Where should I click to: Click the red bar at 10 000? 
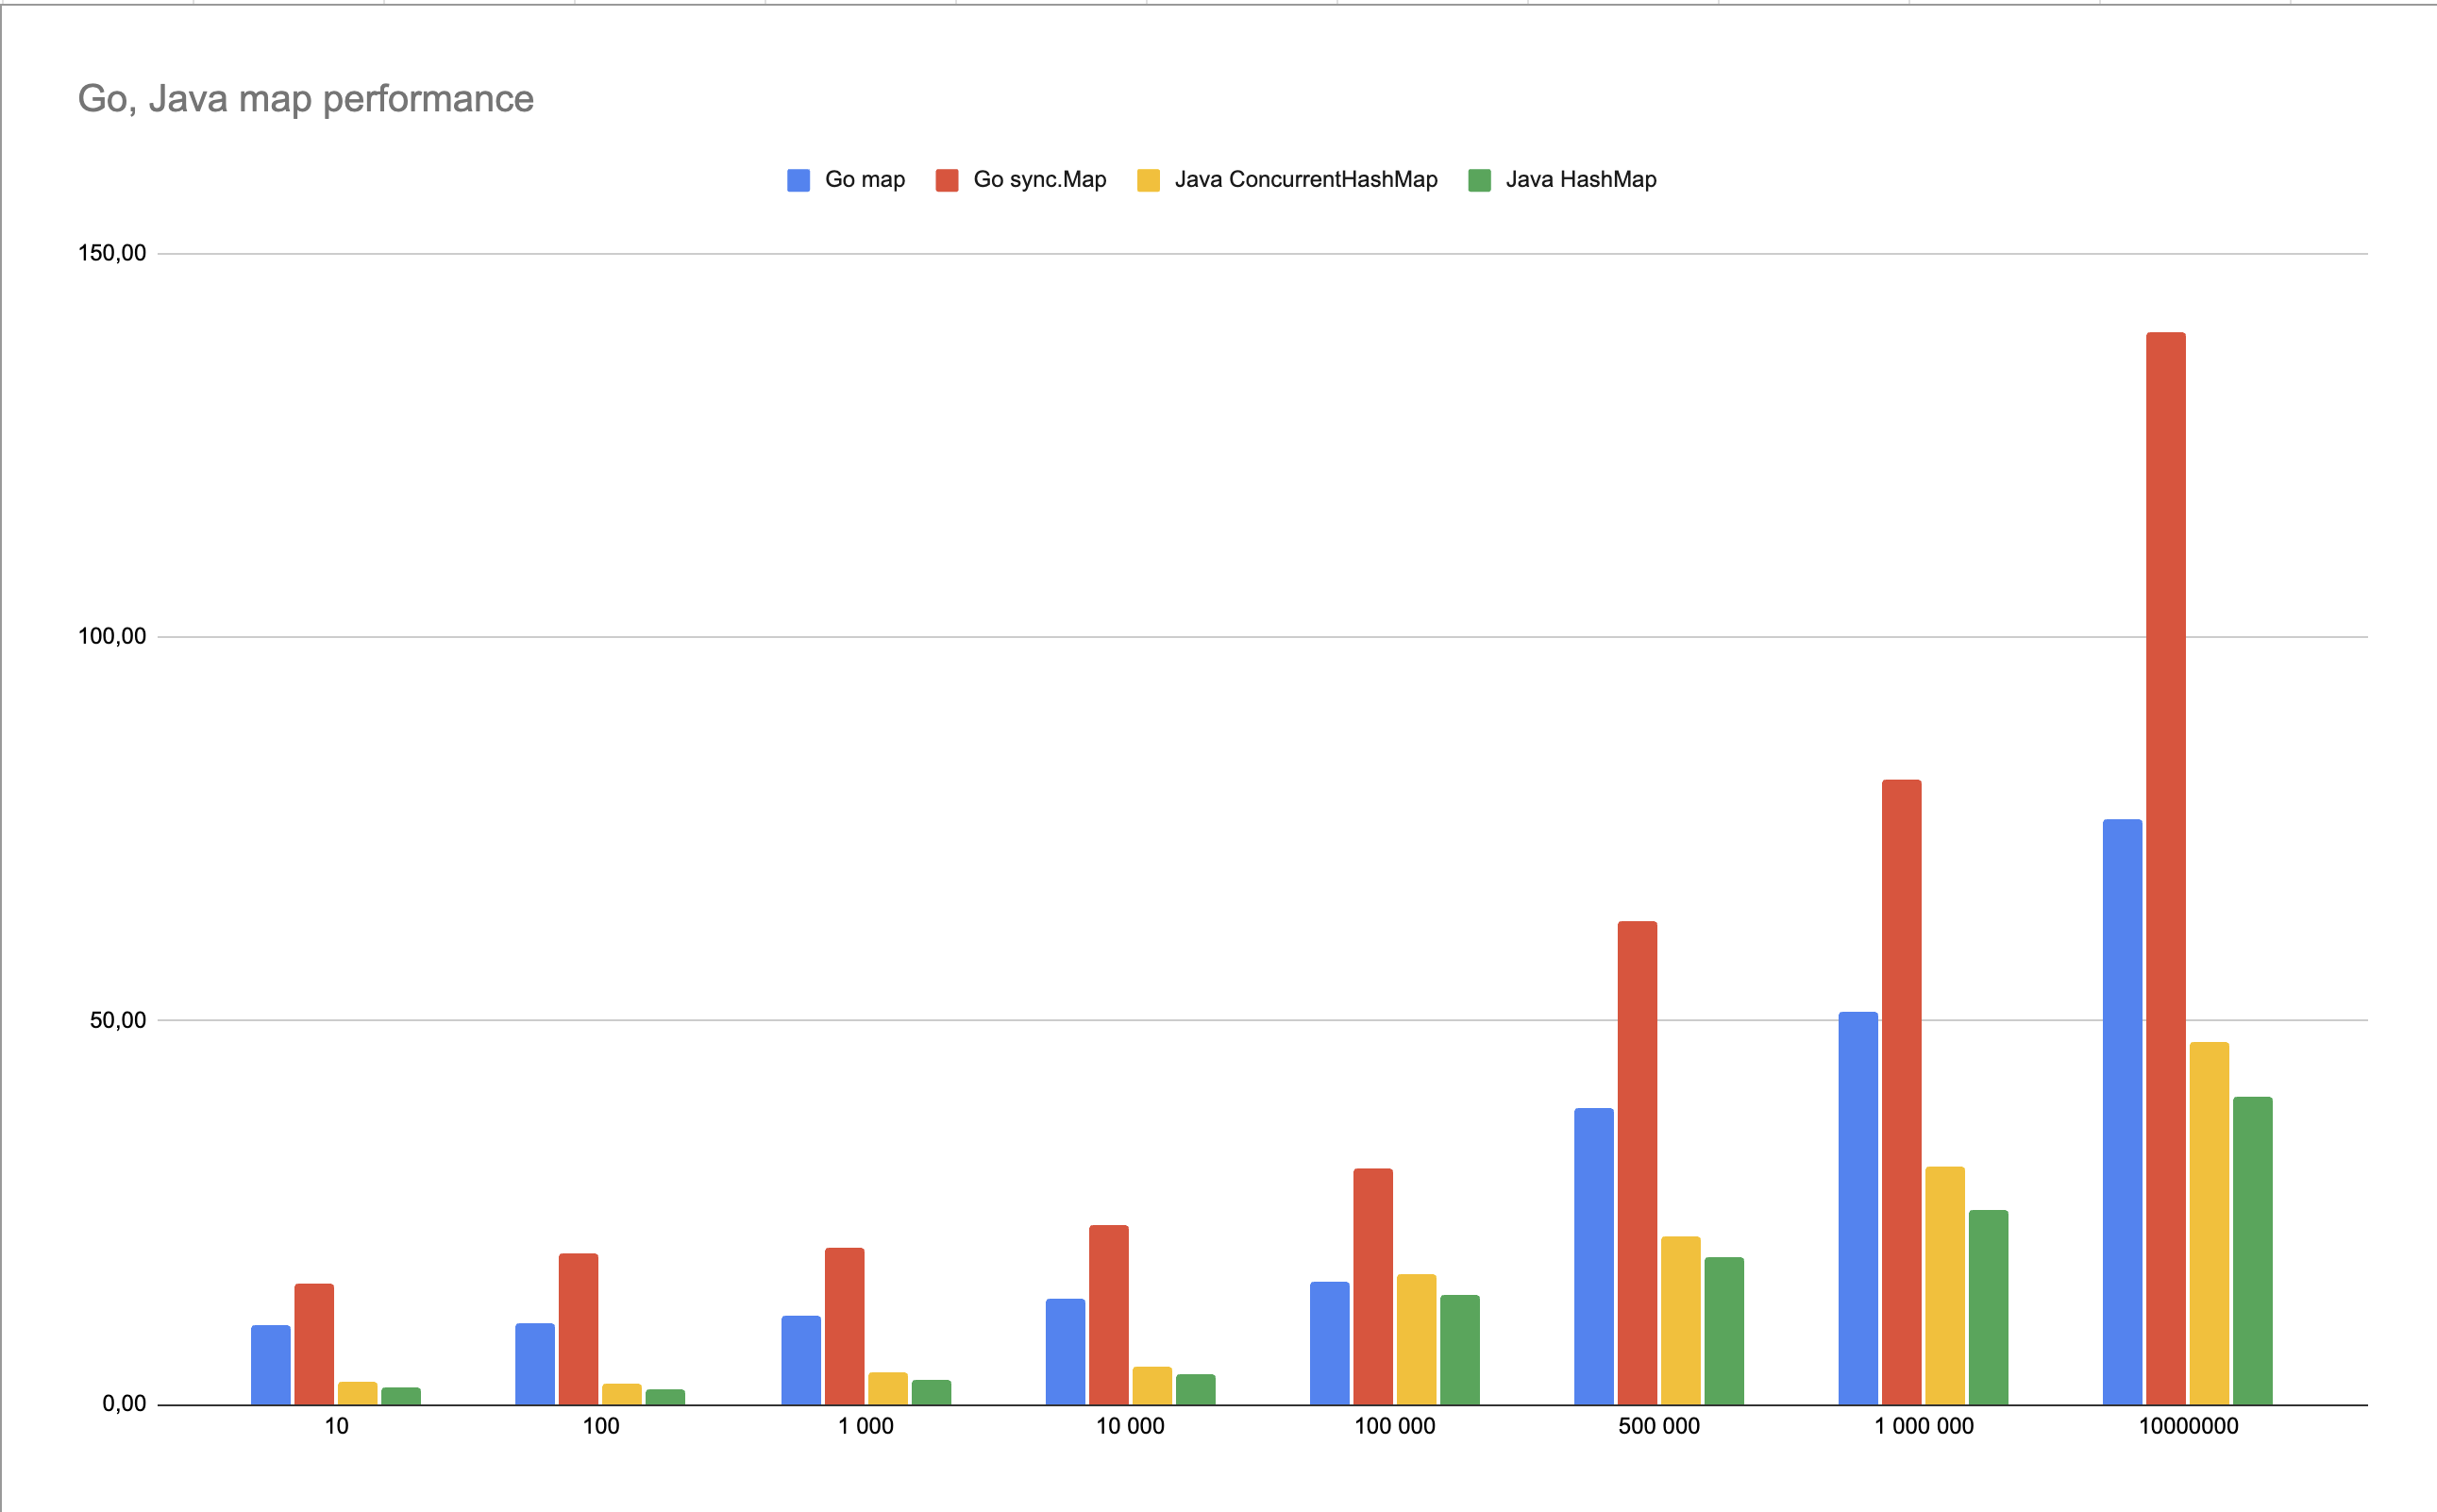(x=1108, y=1313)
